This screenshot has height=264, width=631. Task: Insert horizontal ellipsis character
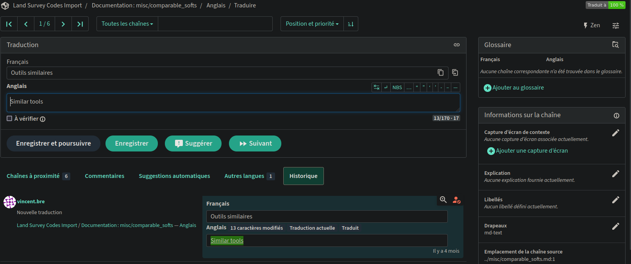409,87
